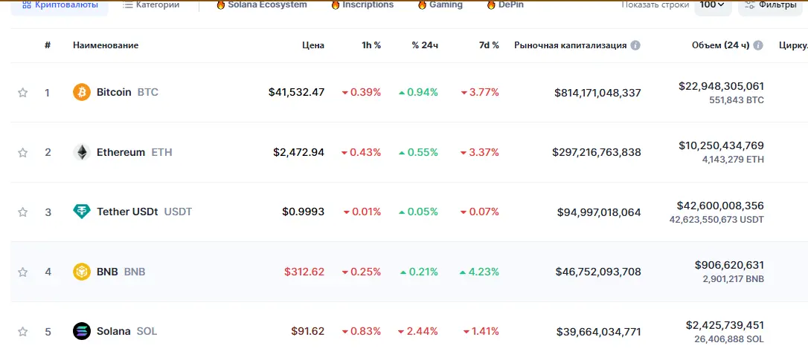Sort table by Наименование column
Image resolution: width=808 pixels, height=360 pixels.
[x=106, y=45]
